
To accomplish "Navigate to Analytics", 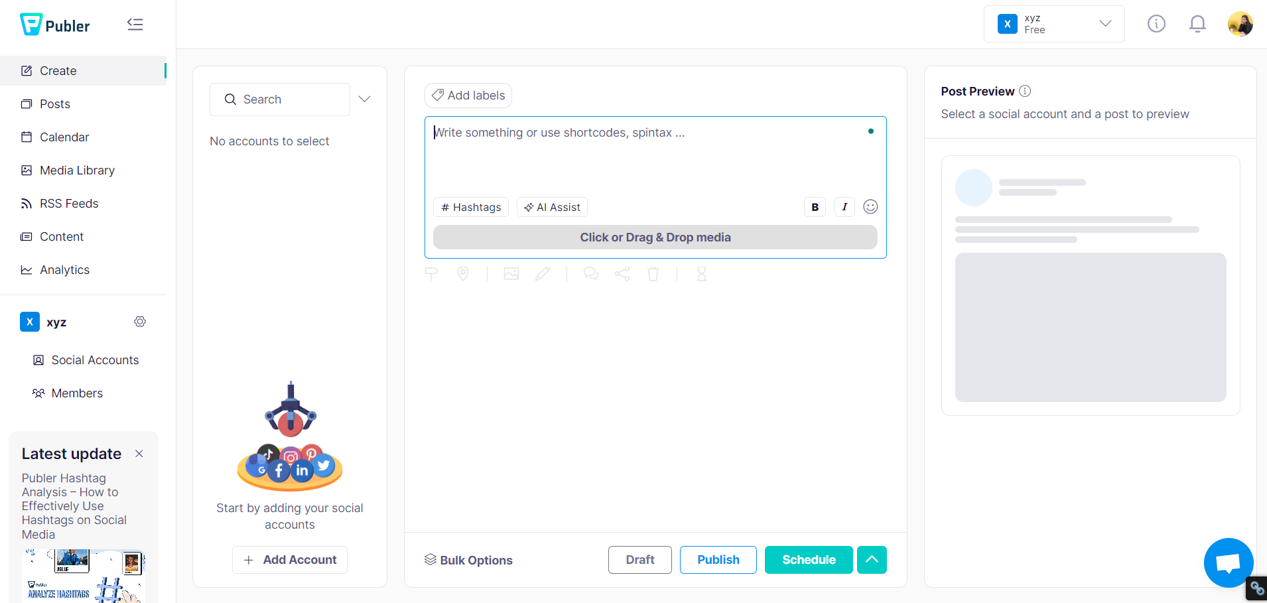I will click(64, 269).
